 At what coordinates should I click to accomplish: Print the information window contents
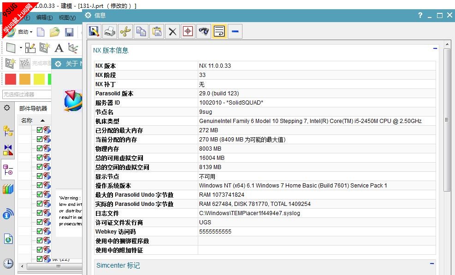point(110,31)
